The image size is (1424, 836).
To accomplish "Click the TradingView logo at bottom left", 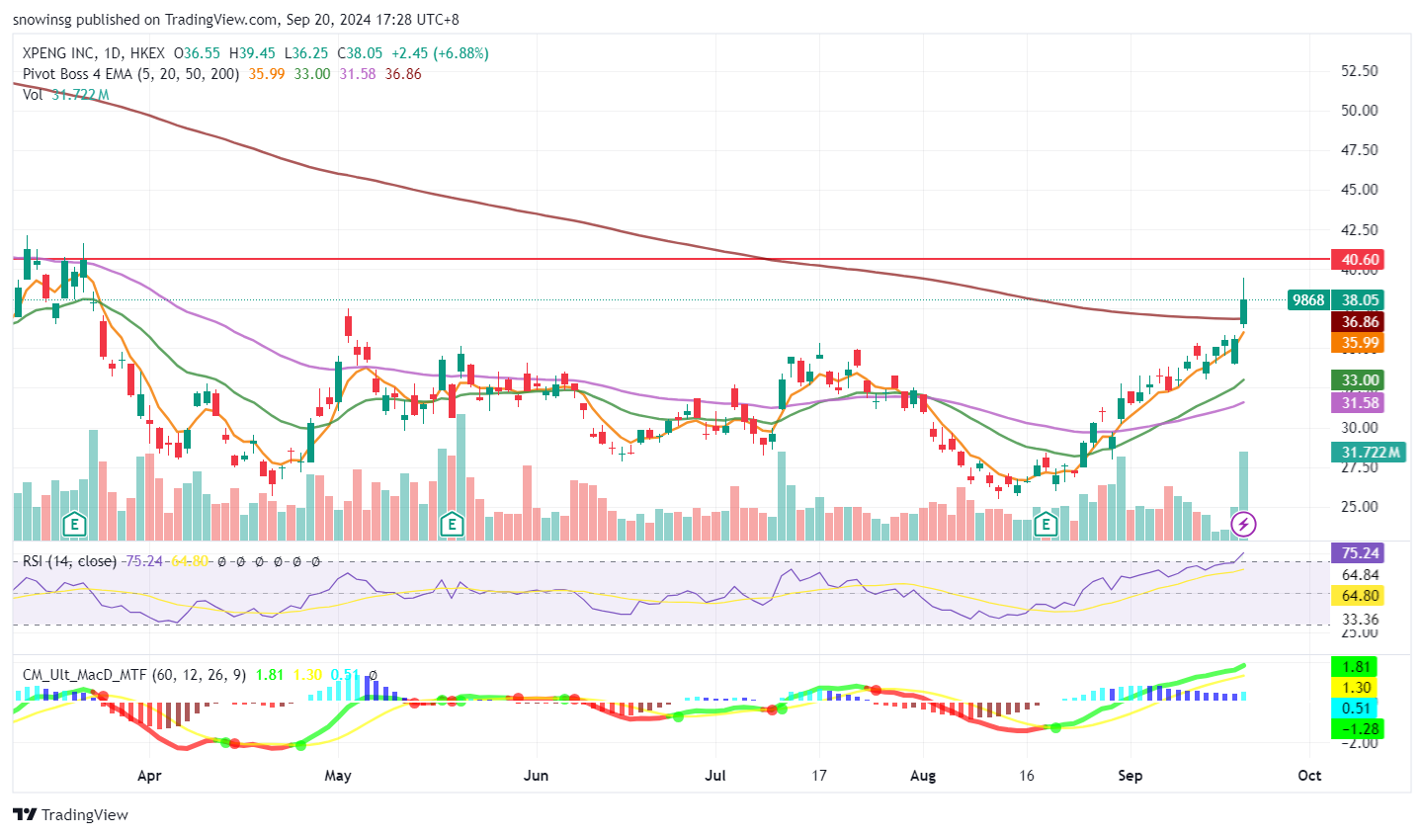I will (71, 814).
